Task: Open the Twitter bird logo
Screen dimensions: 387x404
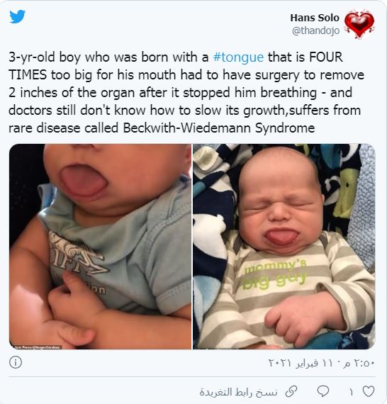Action: (18, 17)
